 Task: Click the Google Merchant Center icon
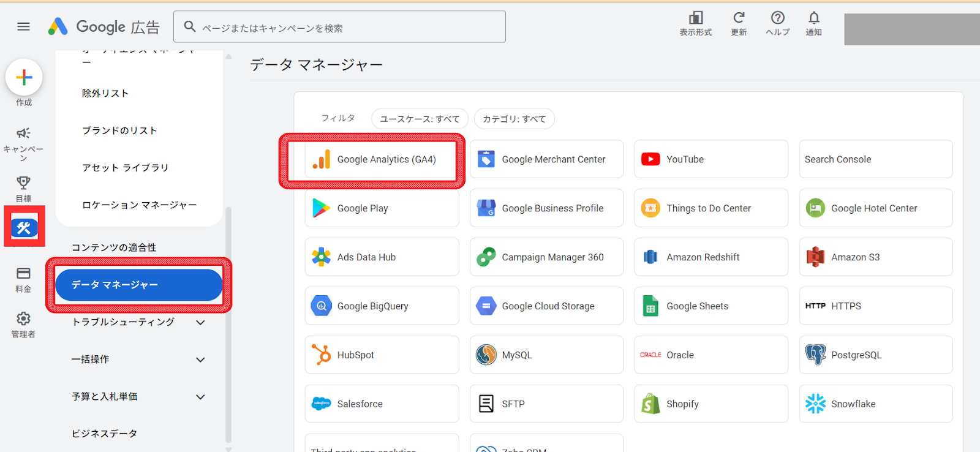tap(486, 159)
